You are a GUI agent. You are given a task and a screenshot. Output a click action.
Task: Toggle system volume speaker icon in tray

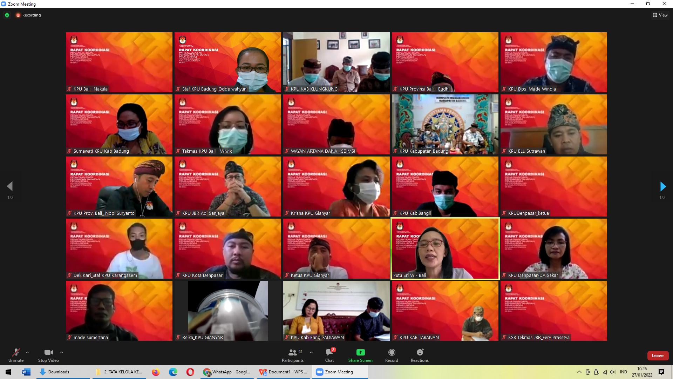coord(612,372)
